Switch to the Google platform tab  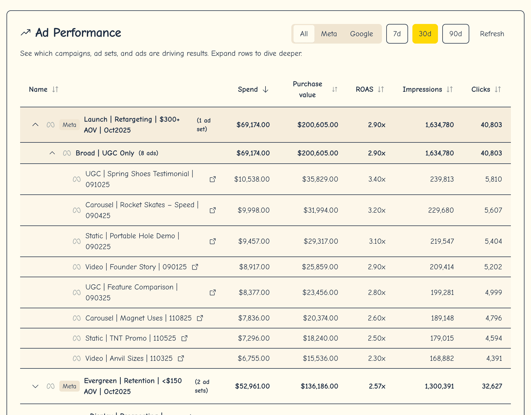click(x=361, y=33)
